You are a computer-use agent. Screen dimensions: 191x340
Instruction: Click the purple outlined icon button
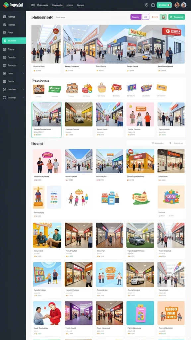(146, 17)
